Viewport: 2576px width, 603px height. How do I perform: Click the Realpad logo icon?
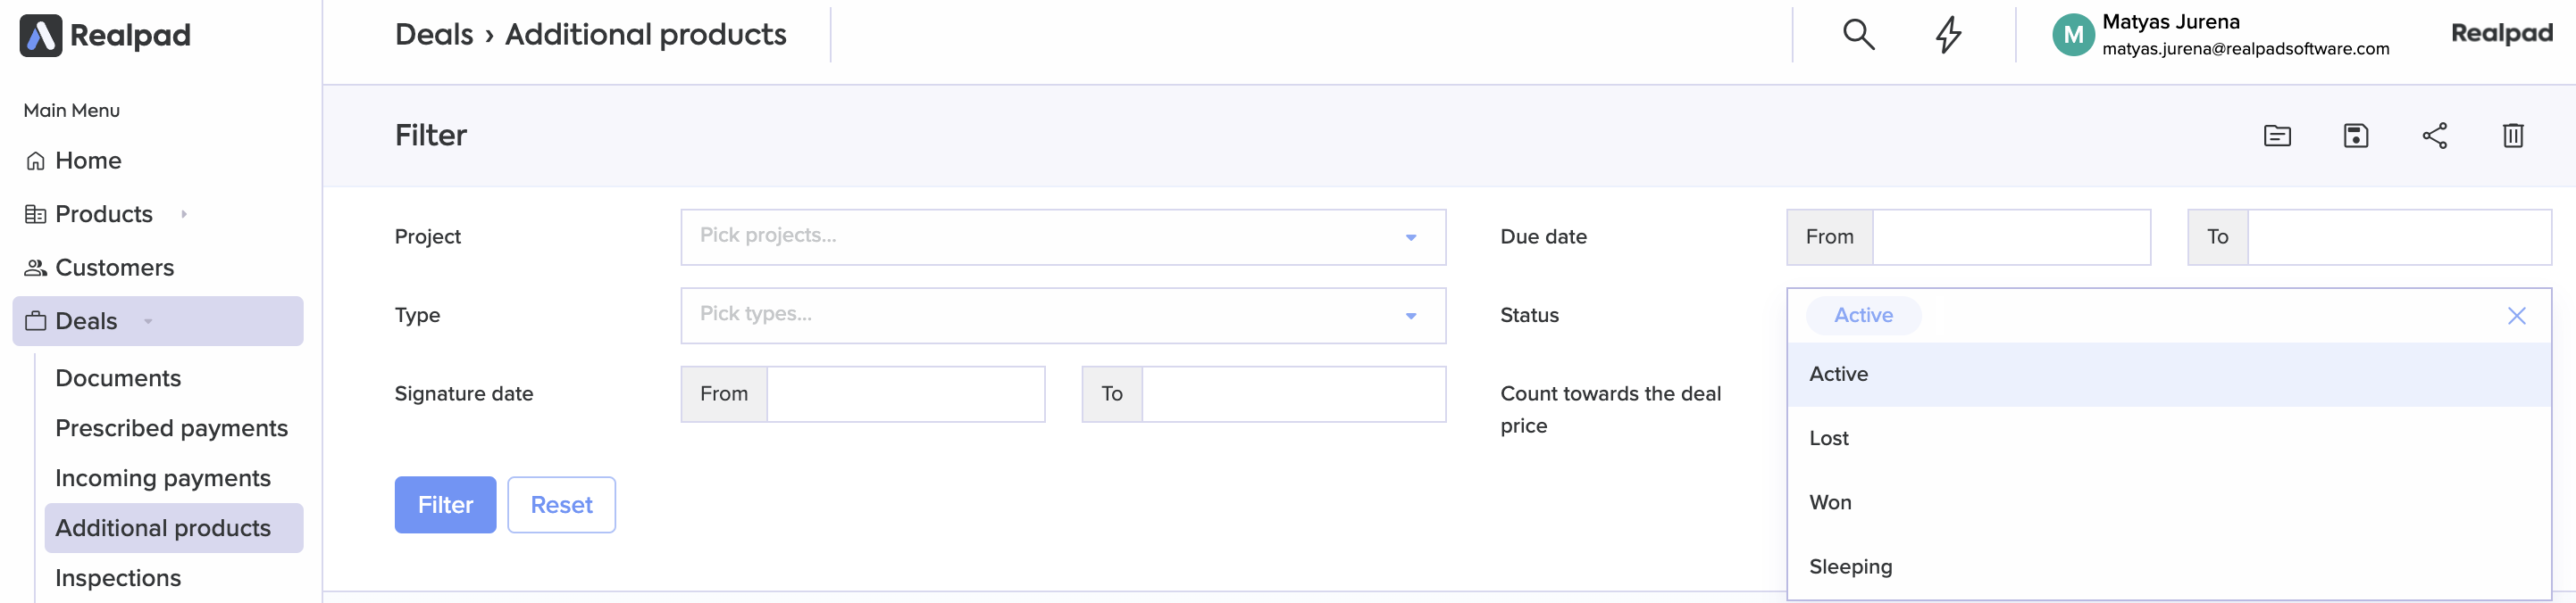pyautogui.click(x=41, y=36)
